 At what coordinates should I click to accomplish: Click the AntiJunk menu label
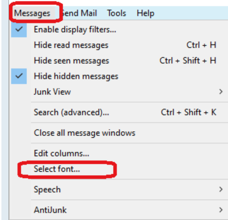(x=50, y=210)
